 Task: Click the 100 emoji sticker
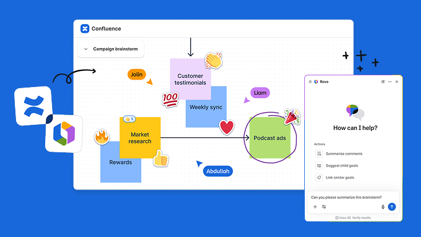170,100
